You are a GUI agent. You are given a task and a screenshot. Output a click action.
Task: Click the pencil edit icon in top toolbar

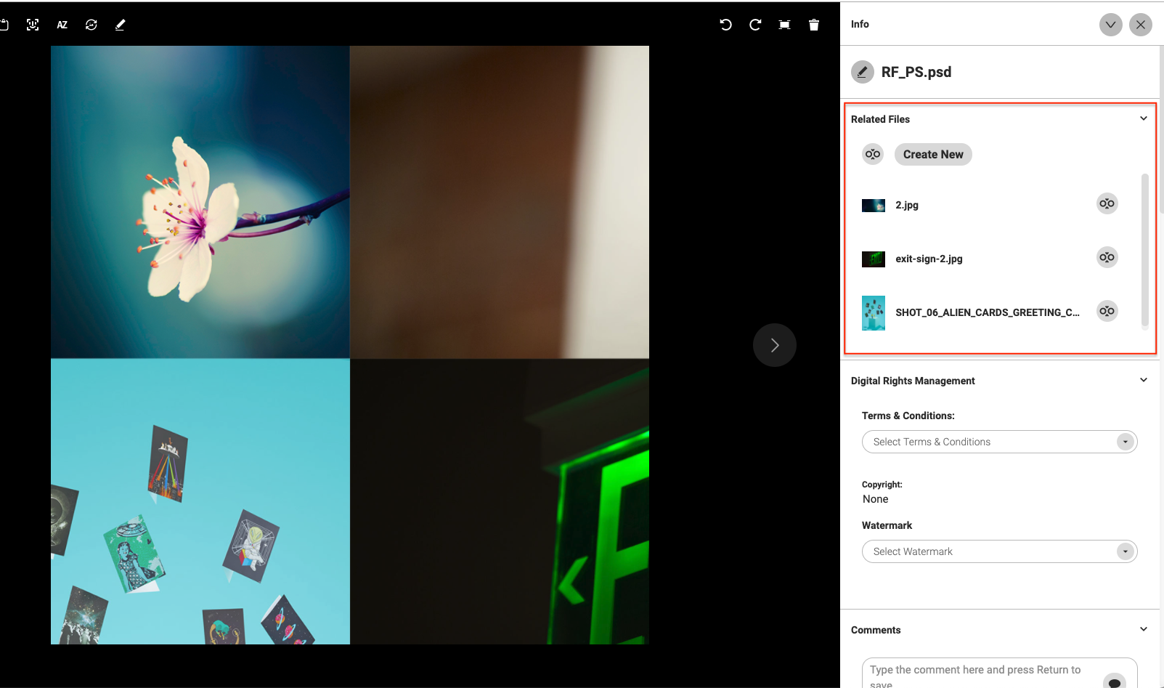pyautogui.click(x=121, y=25)
